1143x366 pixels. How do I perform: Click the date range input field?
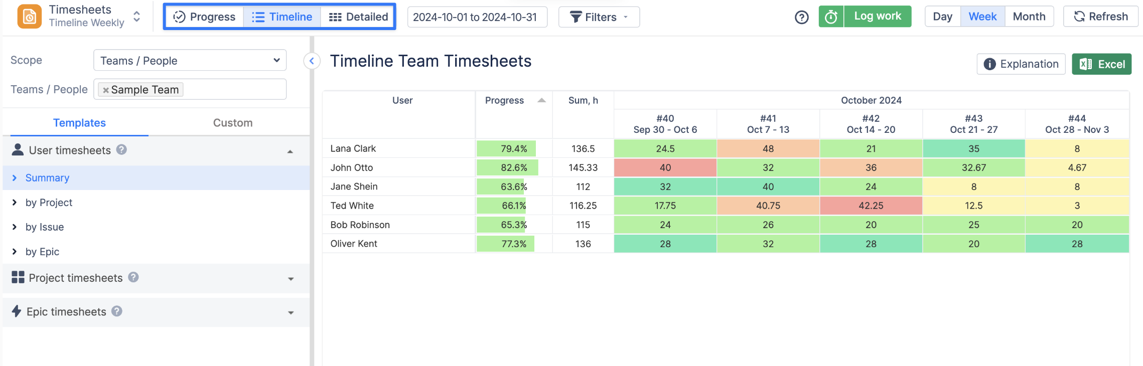click(x=477, y=17)
